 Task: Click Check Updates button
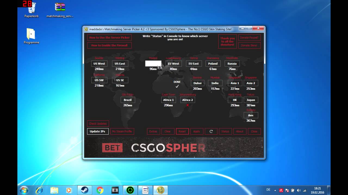coord(98,123)
